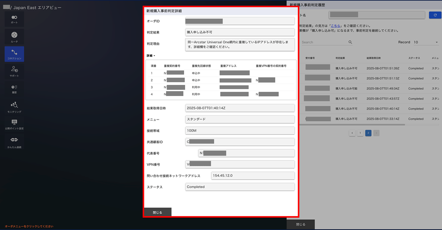Open the ルータ (Router) sidebar icon
442x230 pixels.
click(x=14, y=37)
